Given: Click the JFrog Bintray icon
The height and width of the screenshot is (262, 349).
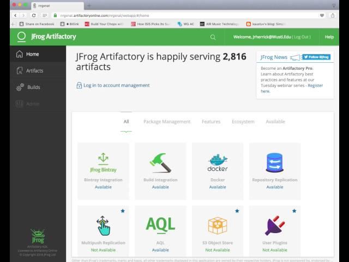Looking at the screenshot, I should pyautogui.click(x=103, y=163).
